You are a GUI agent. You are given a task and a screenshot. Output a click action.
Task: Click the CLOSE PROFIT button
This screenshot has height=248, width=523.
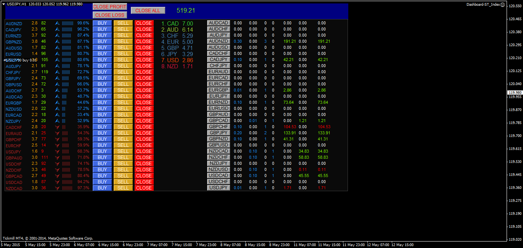pyautogui.click(x=110, y=7)
